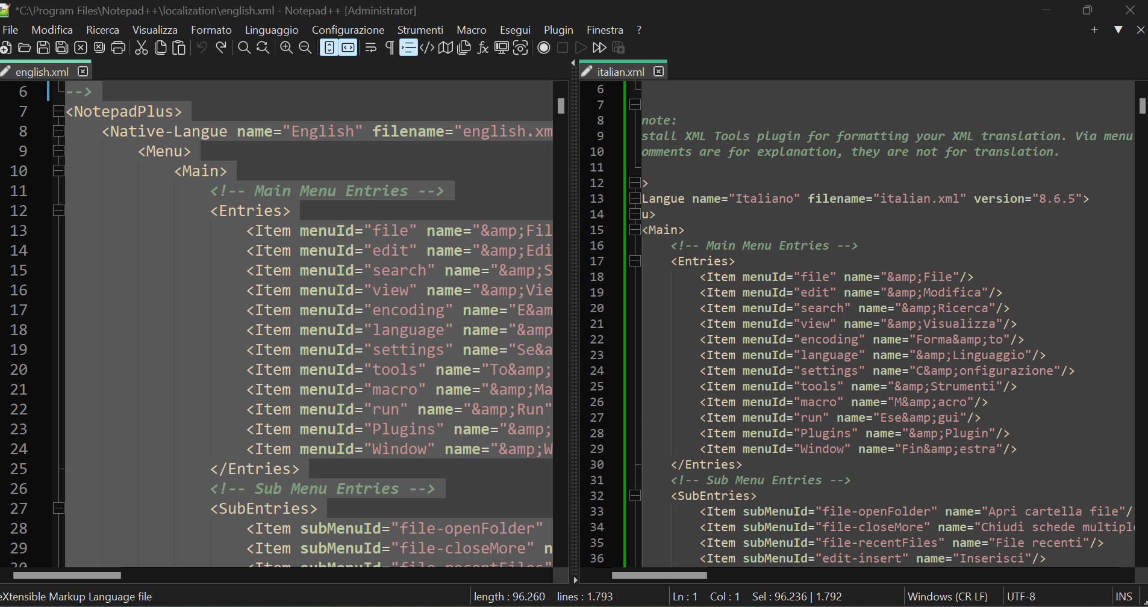The width and height of the screenshot is (1148, 607).
Task: Switch to the italian.xml tab
Action: [620, 72]
